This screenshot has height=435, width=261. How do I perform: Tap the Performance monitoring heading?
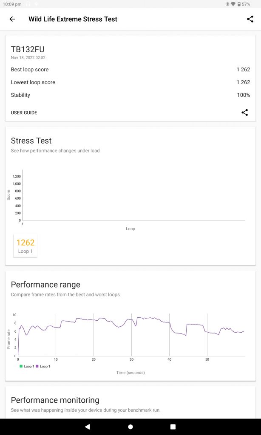pyautogui.click(x=55, y=400)
